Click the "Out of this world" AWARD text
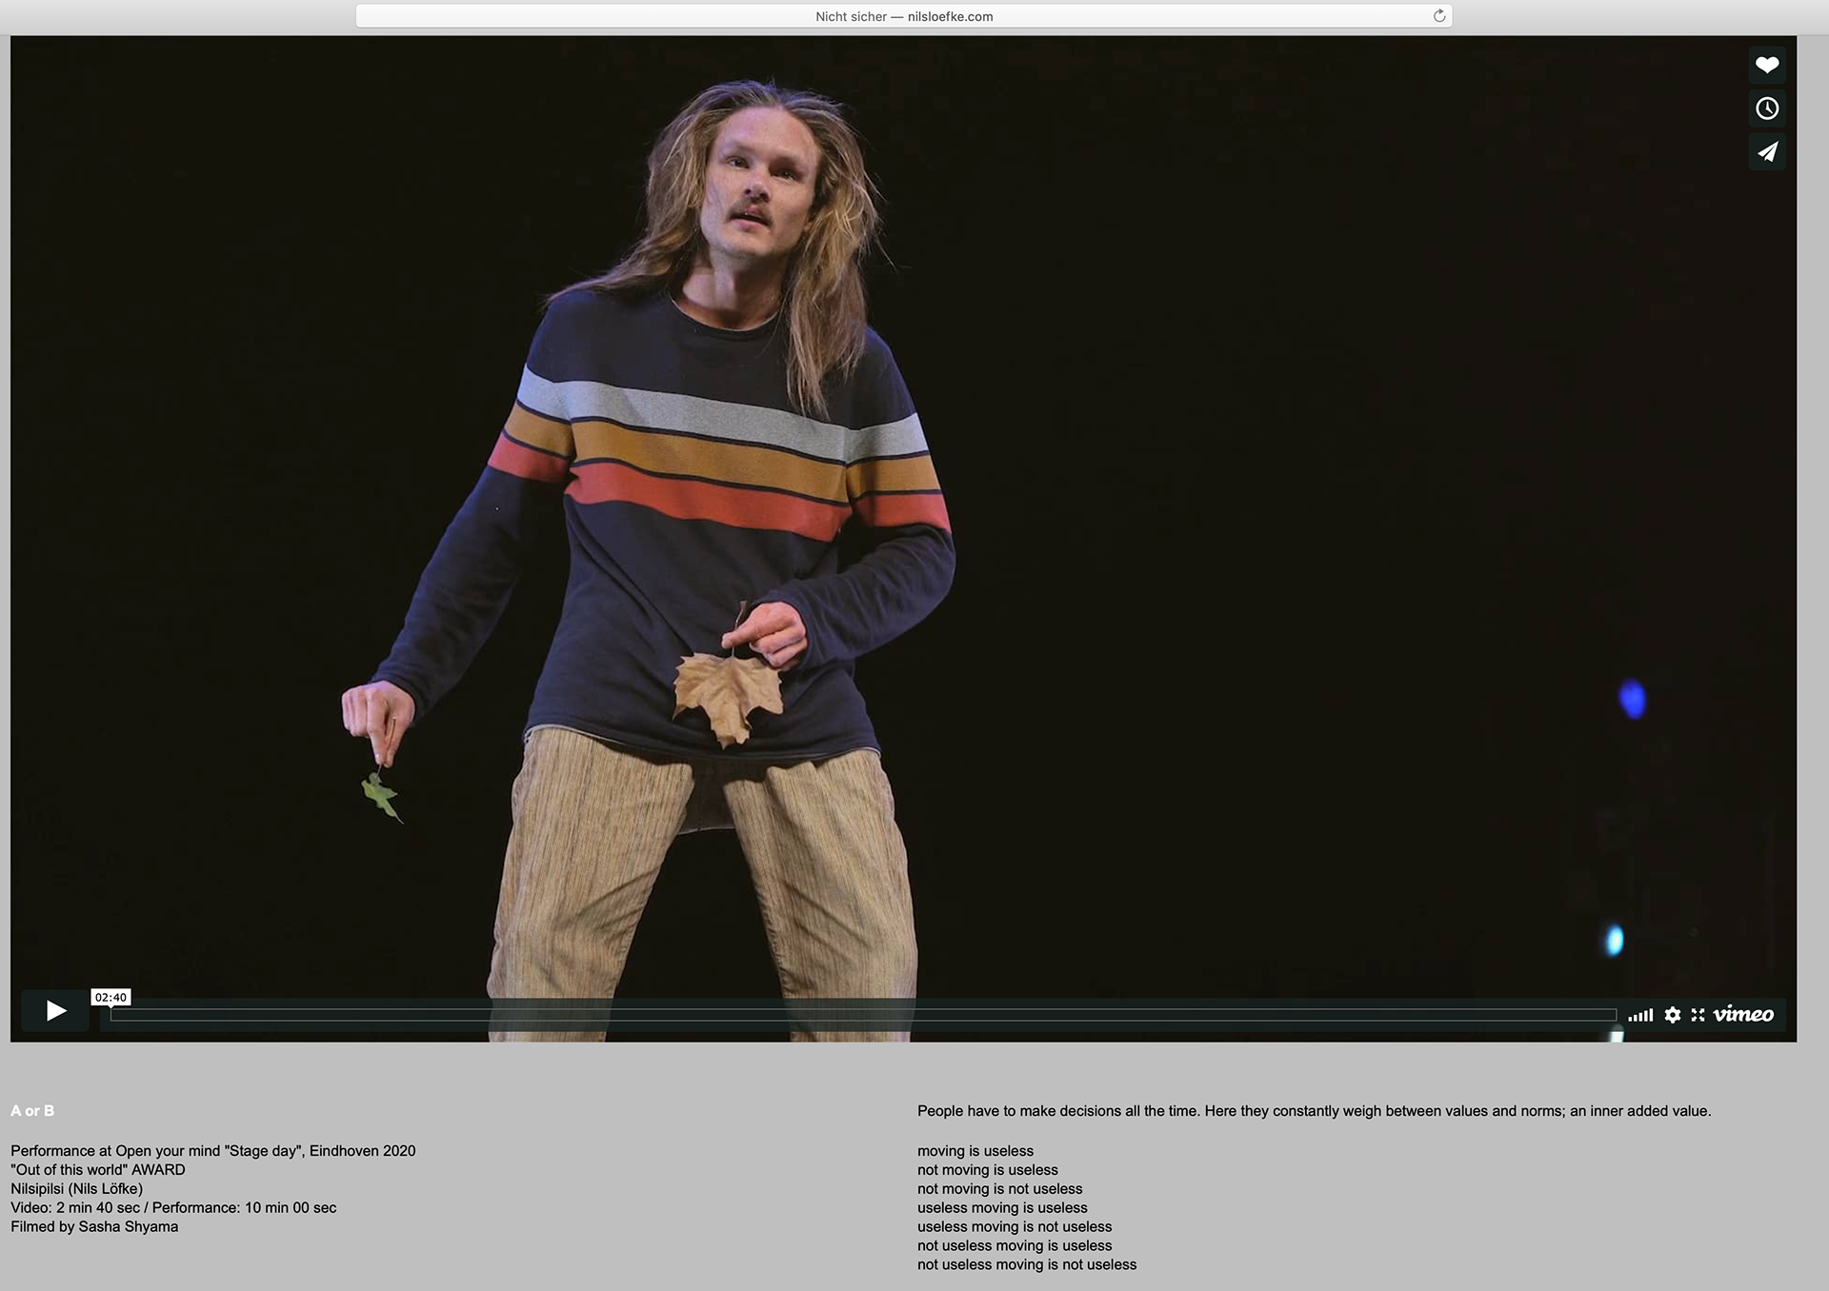 98,1169
